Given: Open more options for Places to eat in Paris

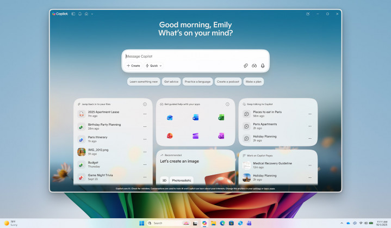Looking at the screenshot, I should 310,114.
